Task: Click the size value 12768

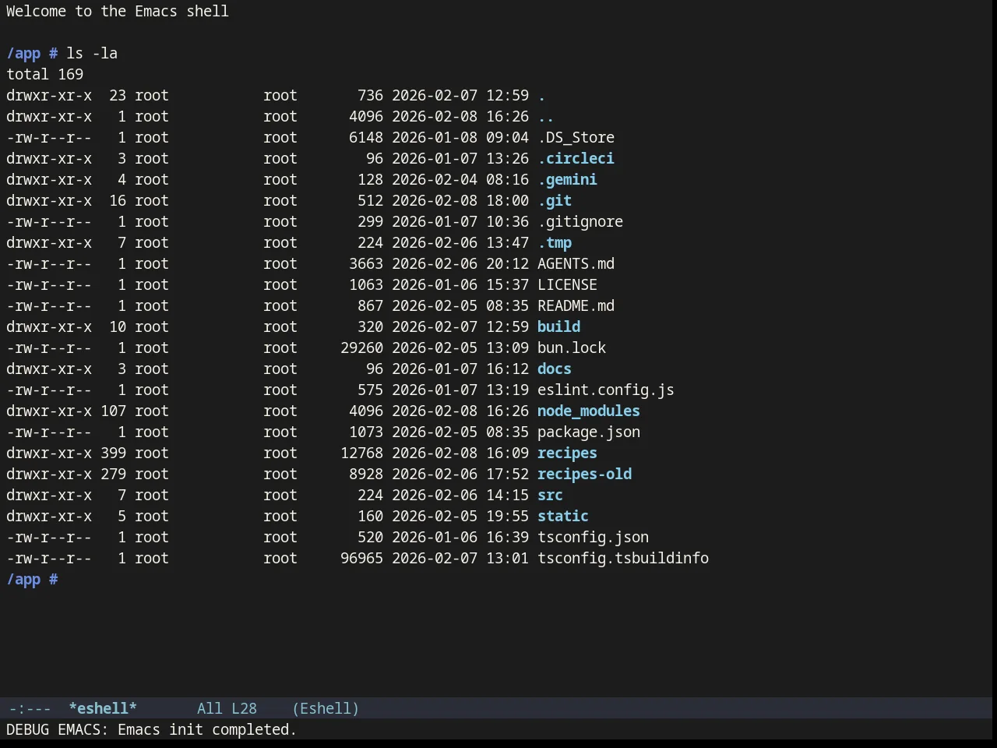Action: (x=361, y=453)
